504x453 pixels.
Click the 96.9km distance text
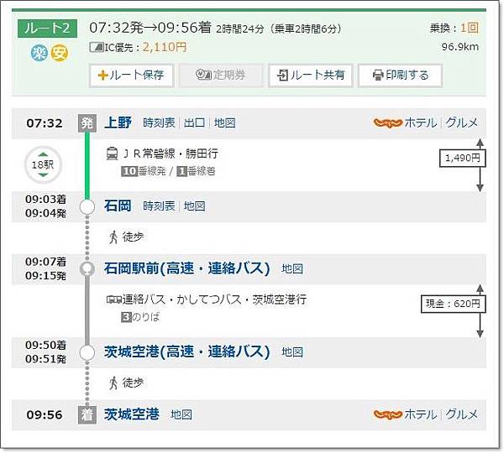coord(459,47)
